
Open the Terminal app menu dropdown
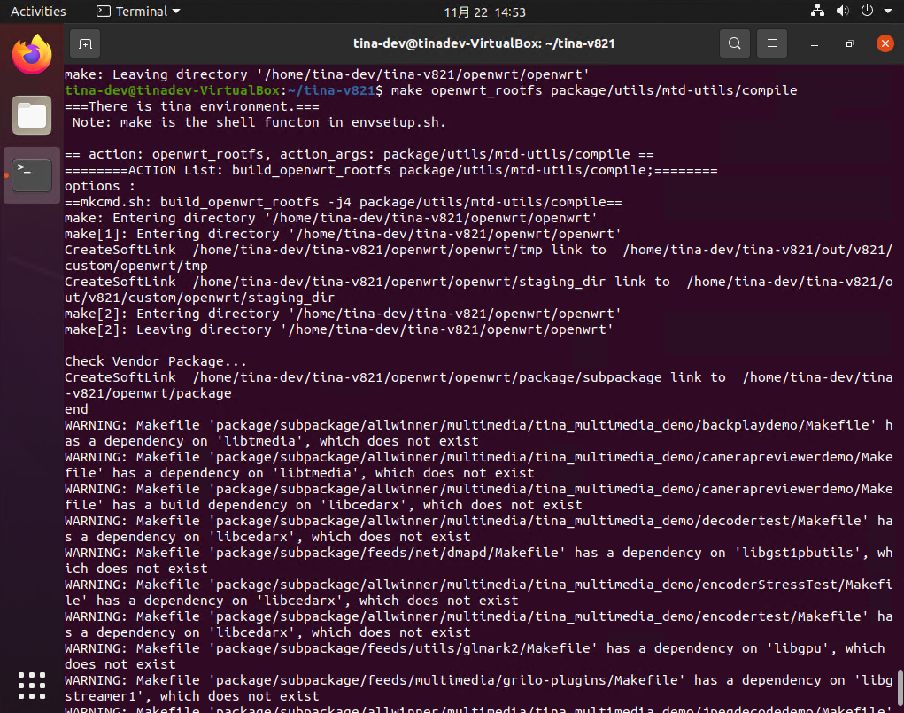[138, 12]
